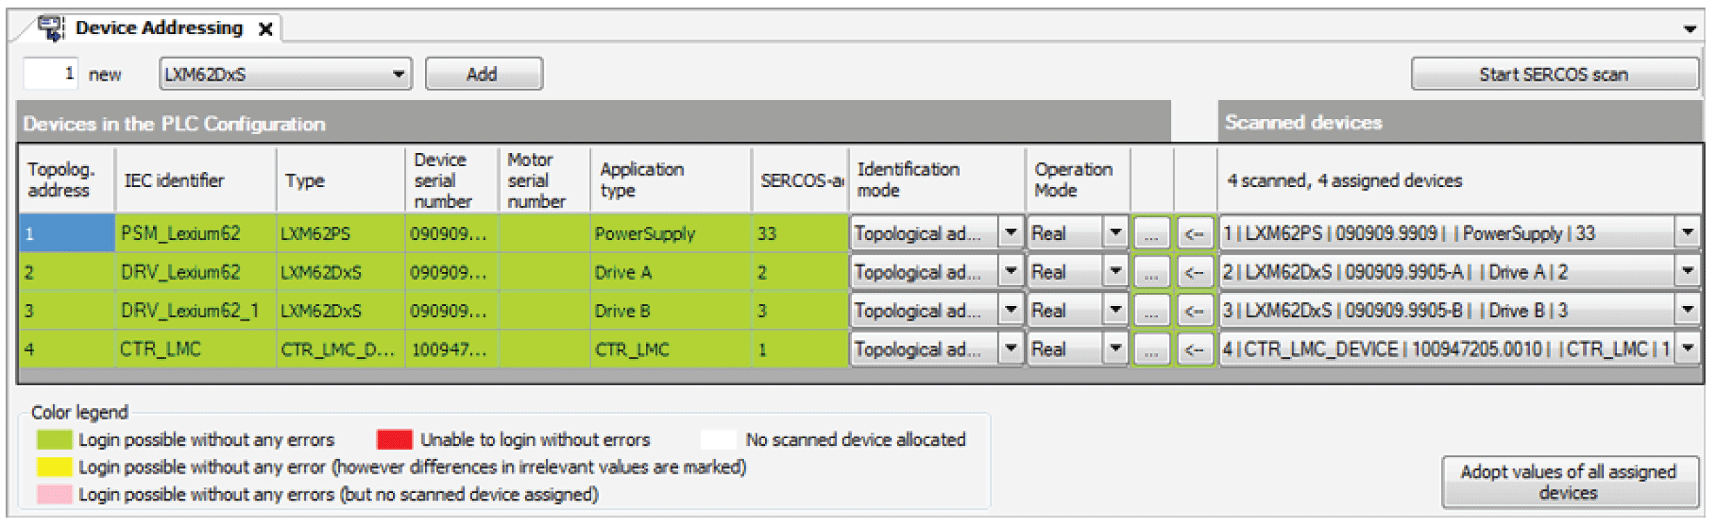Click the LXM62PS type cell
Viewport: 1715px width, 530px height.
coord(341,233)
